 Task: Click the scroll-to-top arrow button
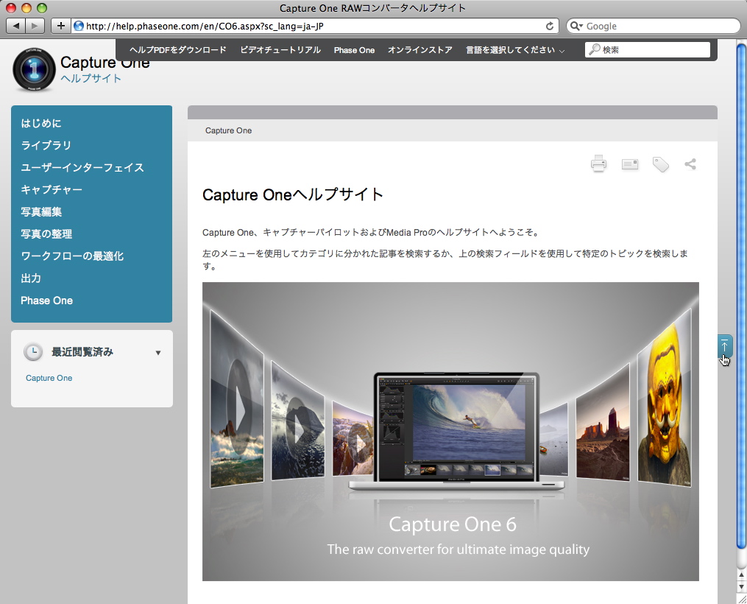point(725,346)
